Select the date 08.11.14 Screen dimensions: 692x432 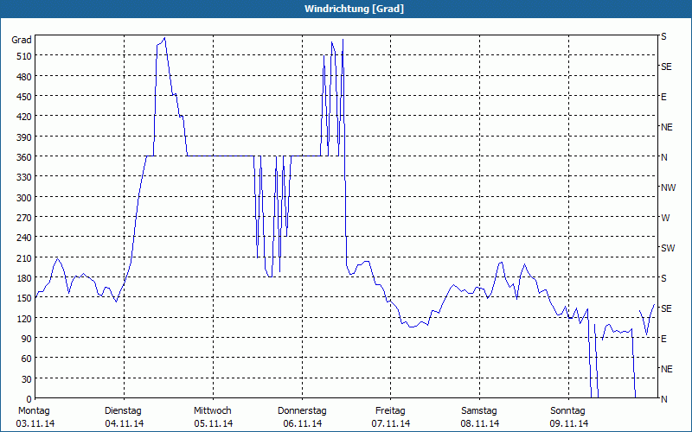480,423
